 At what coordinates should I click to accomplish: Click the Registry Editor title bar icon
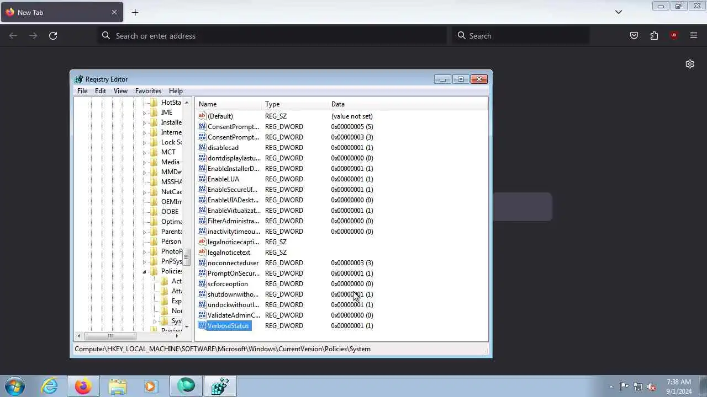pyautogui.click(x=79, y=79)
